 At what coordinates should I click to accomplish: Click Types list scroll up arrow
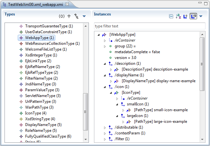(86, 26)
